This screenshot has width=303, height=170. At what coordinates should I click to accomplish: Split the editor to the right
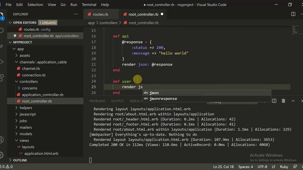pos(293,14)
